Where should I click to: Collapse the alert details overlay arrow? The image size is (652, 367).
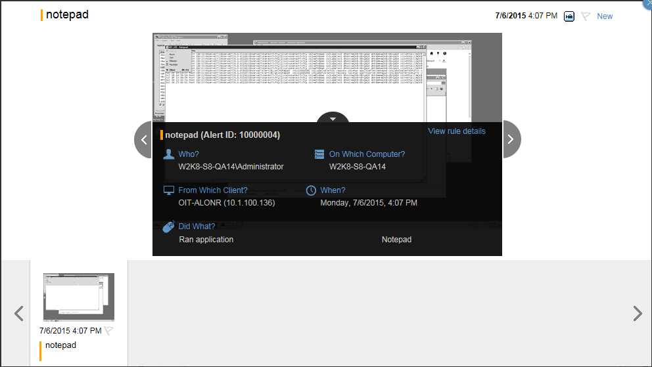333,119
